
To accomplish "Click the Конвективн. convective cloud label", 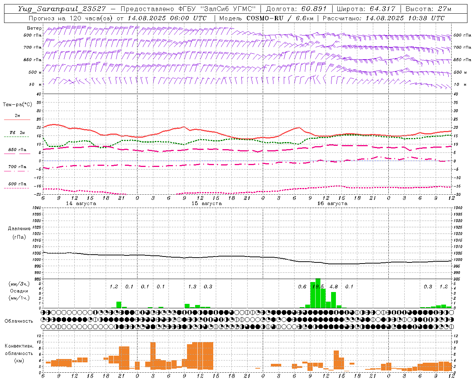I will 19,346.
